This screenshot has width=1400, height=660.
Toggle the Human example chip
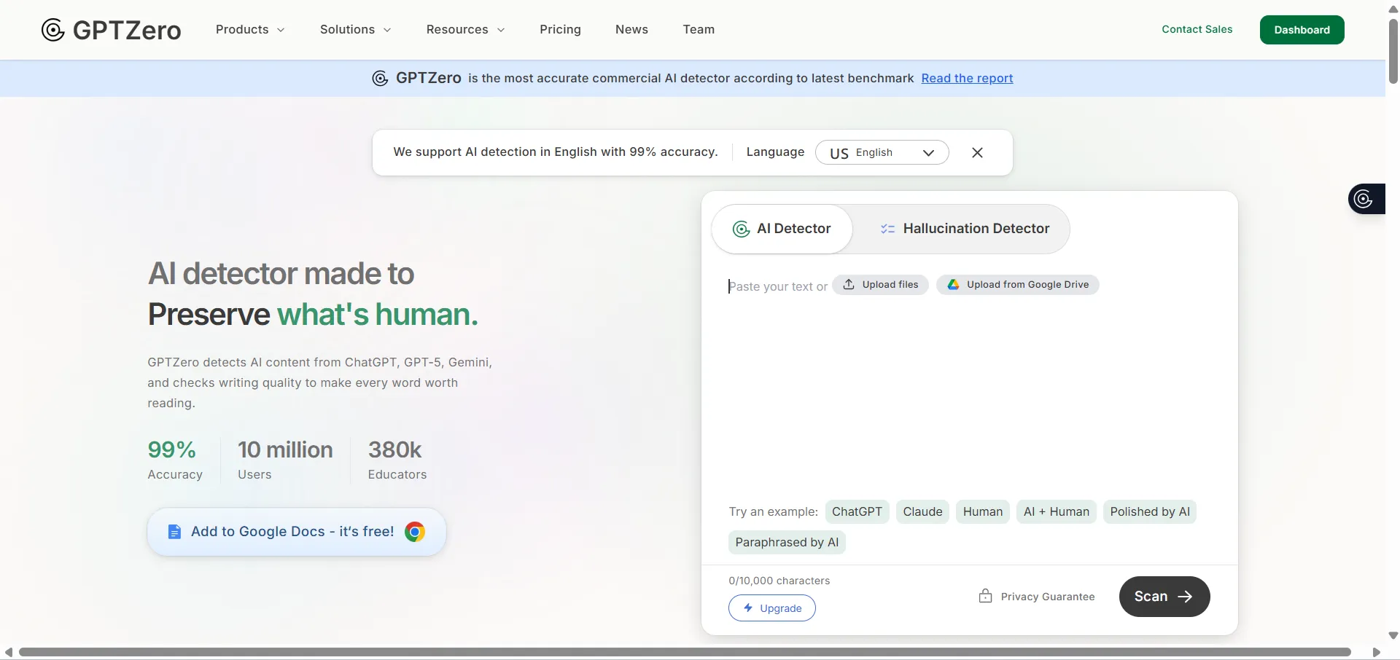(x=982, y=511)
